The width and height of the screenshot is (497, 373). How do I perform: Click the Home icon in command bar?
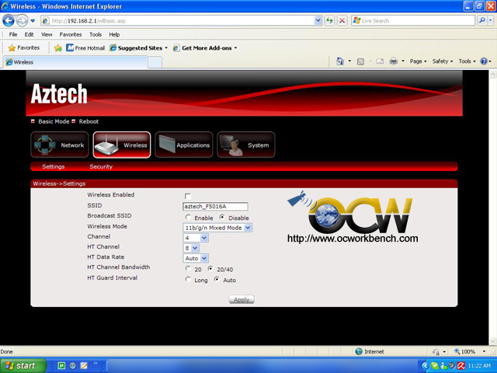(340, 61)
